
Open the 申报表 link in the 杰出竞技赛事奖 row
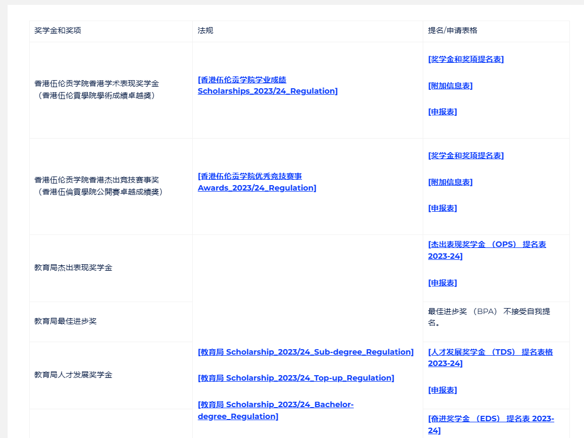click(443, 208)
